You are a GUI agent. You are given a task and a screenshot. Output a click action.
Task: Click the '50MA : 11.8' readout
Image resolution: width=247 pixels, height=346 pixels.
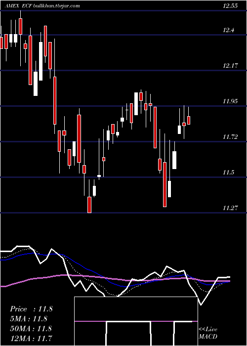tap(31, 328)
